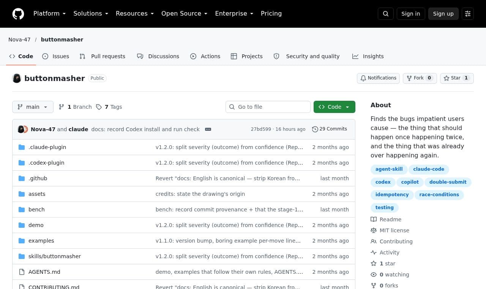Click the Notifications bell button
486x289 pixels.
tap(378, 78)
